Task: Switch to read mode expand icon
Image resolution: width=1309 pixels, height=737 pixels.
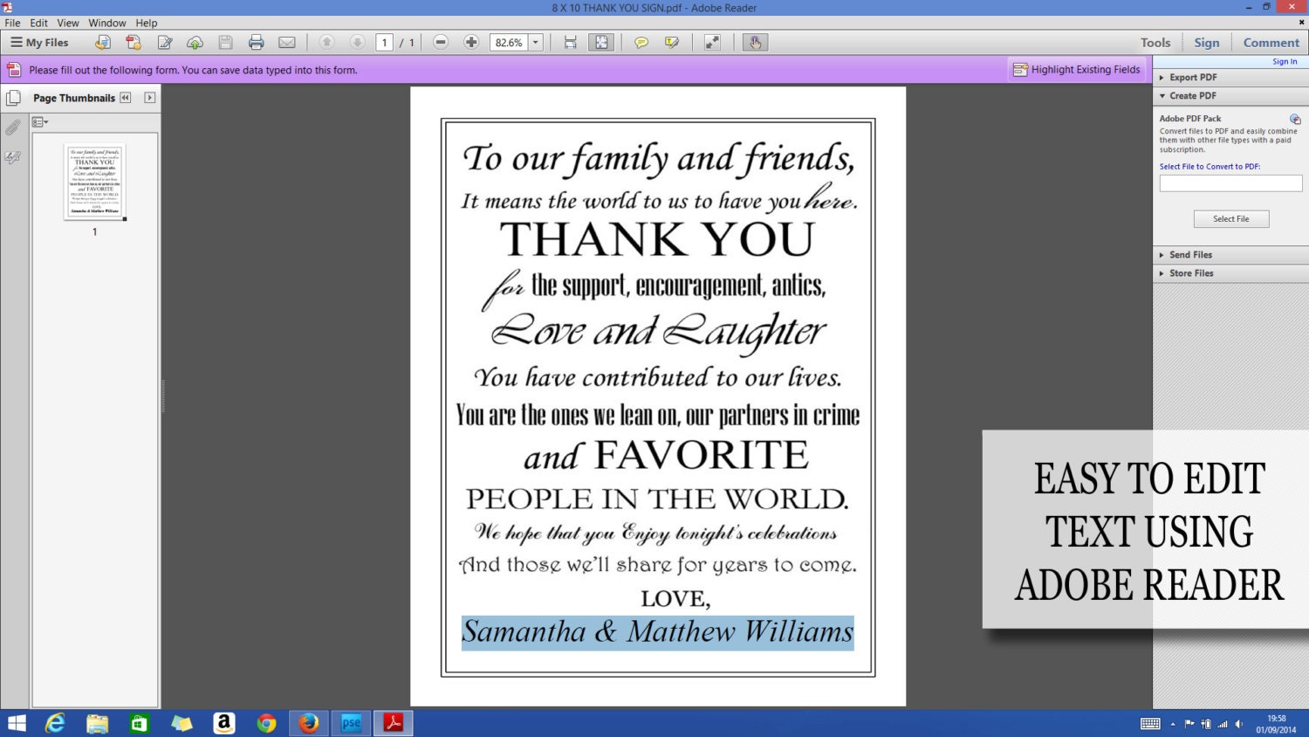Action: (x=713, y=42)
